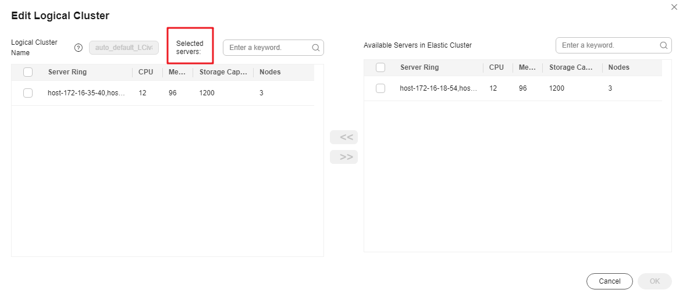Check the host-172-16-18-54 server ring row
The height and width of the screenshot is (304, 690).
click(x=380, y=88)
